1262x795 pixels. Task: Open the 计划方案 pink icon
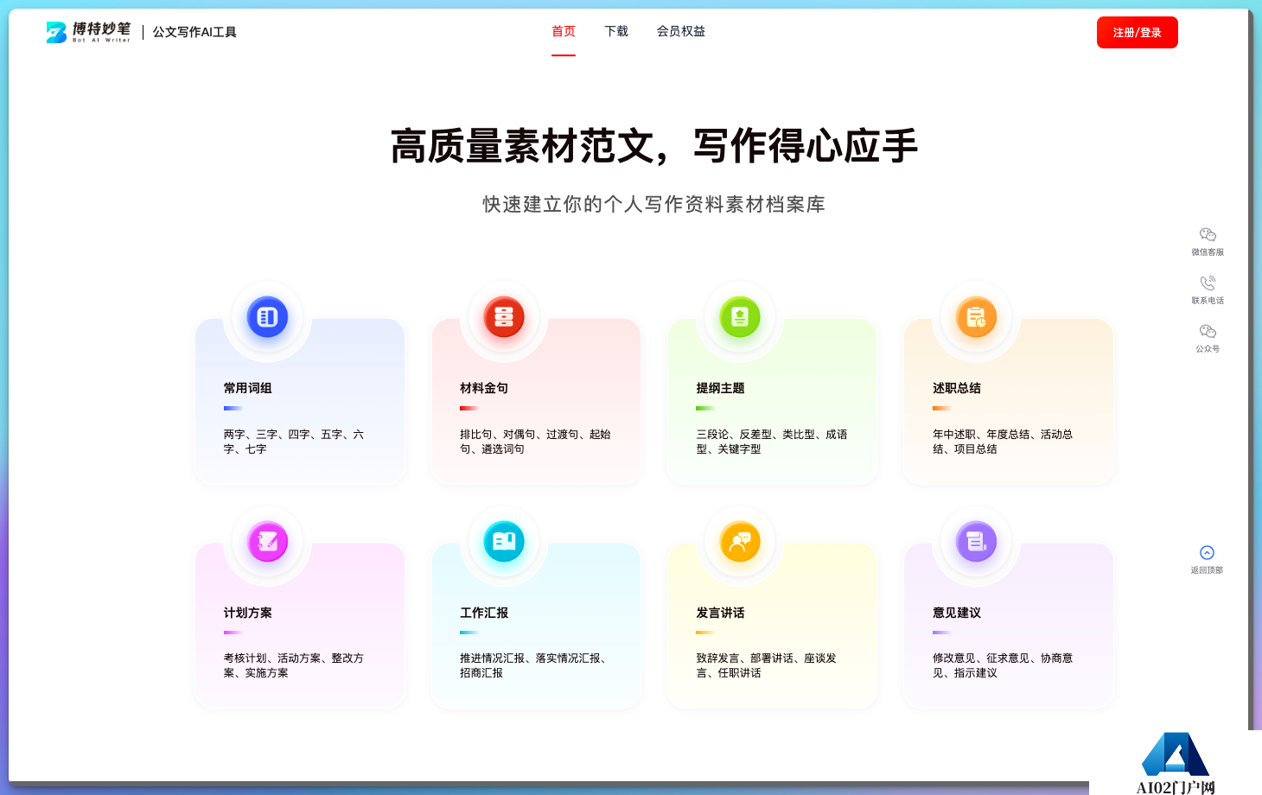click(268, 542)
